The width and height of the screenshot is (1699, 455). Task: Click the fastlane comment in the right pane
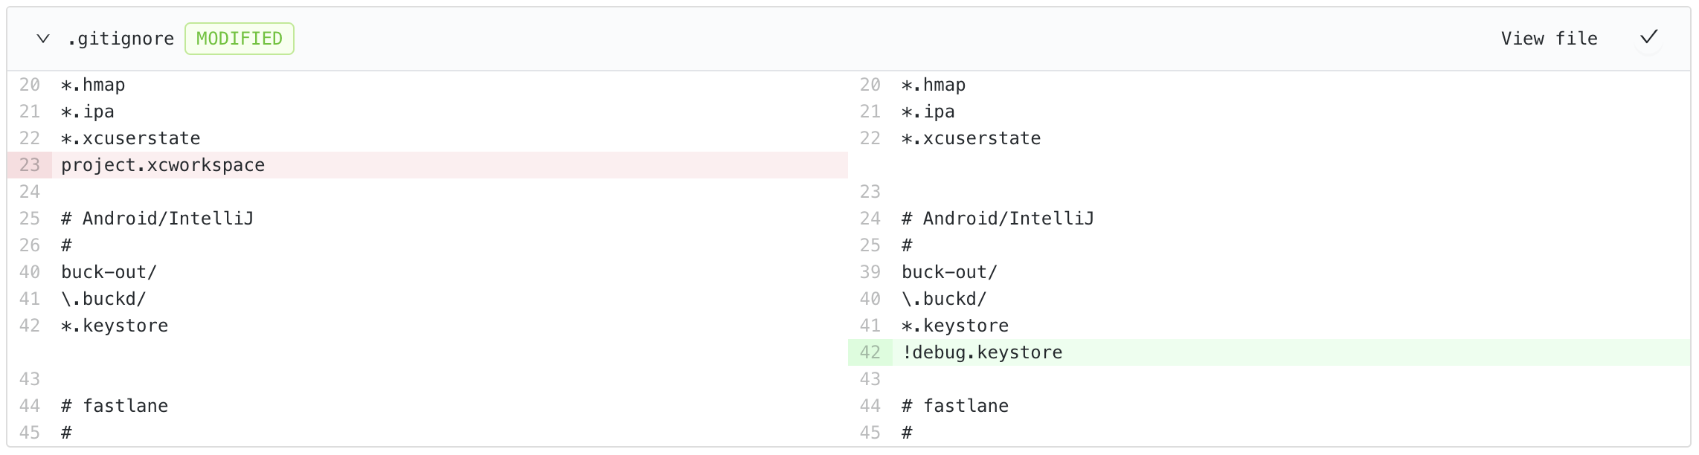[955, 406]
